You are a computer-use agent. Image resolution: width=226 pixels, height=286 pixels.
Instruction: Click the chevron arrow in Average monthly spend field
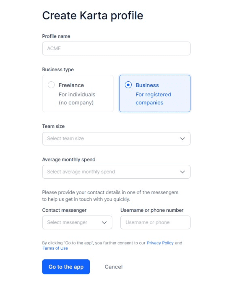[x=183, y=172]
